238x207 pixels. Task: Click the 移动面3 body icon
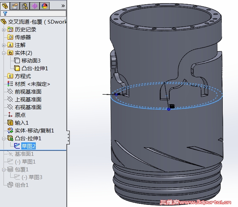pyautogui.click(x=17, y=60)
